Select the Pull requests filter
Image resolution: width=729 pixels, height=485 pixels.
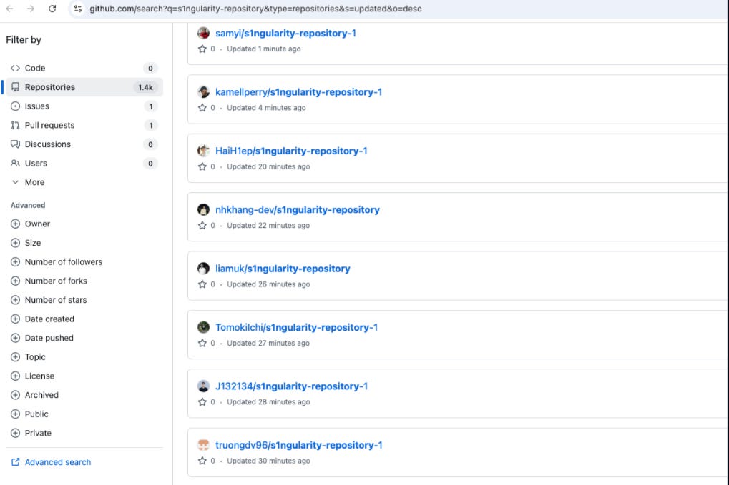(x=84, y=125)
